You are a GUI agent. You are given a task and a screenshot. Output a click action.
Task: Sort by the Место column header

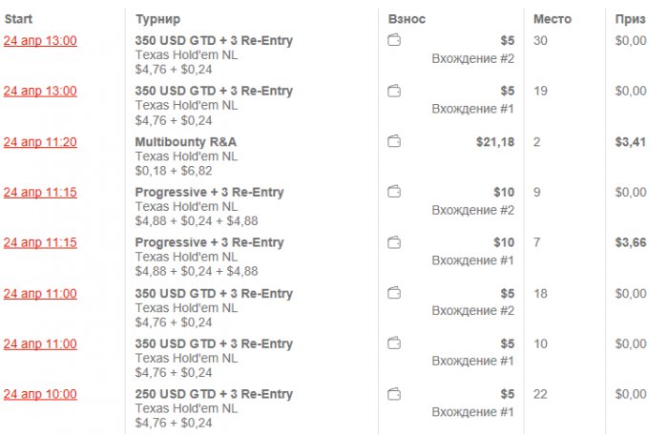pos(553,19)
